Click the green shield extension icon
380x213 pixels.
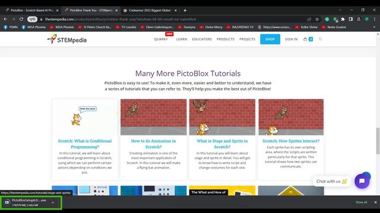[367, 19]
